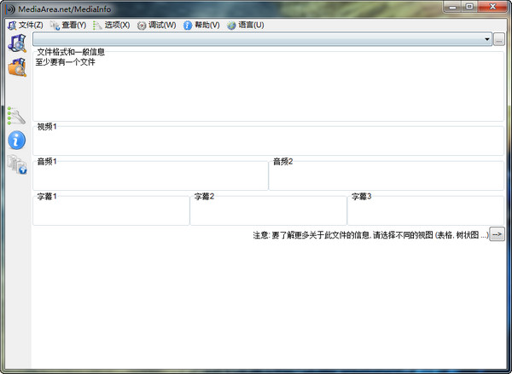The height and width of the screenshot is (374, 512).
Task: Click the MediaInfo title bar app icon
Action: 10,9
